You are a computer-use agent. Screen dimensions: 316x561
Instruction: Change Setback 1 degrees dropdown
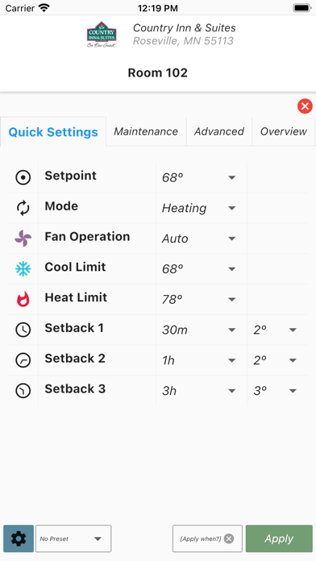coord(276,330)
